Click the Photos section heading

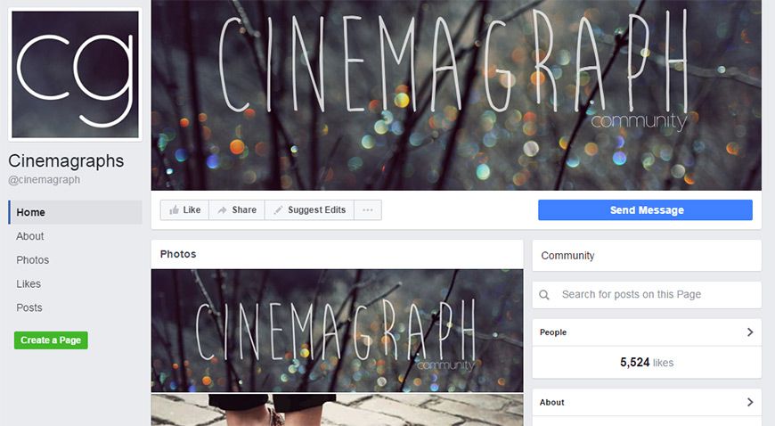click(x=178, y=254)
